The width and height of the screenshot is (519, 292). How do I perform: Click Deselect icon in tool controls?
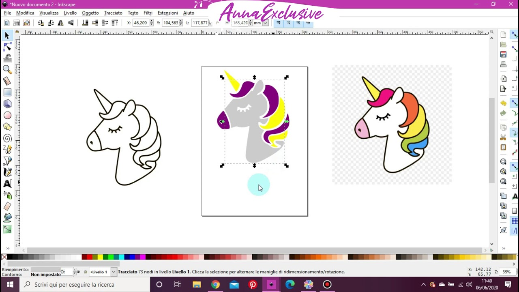(26, 23)
